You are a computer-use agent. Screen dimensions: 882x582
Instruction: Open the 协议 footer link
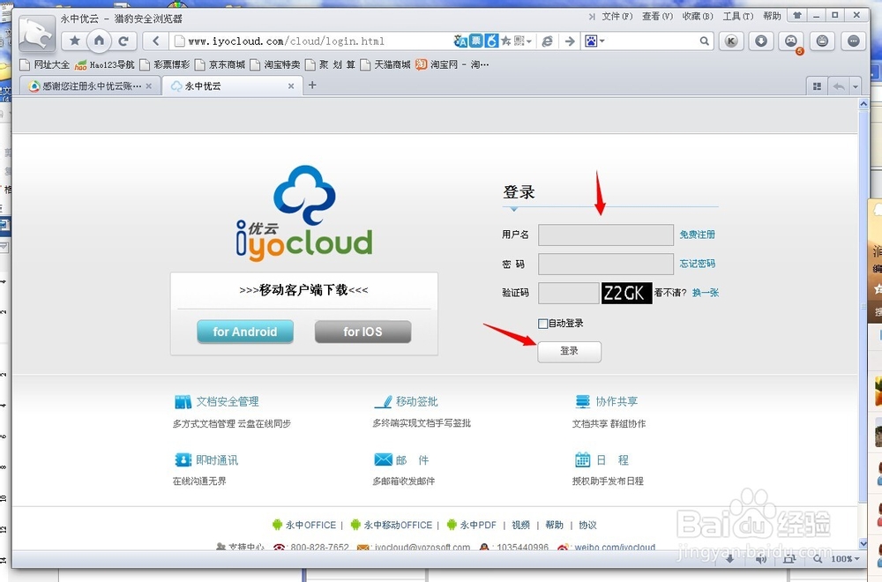(x=587, y=525)
